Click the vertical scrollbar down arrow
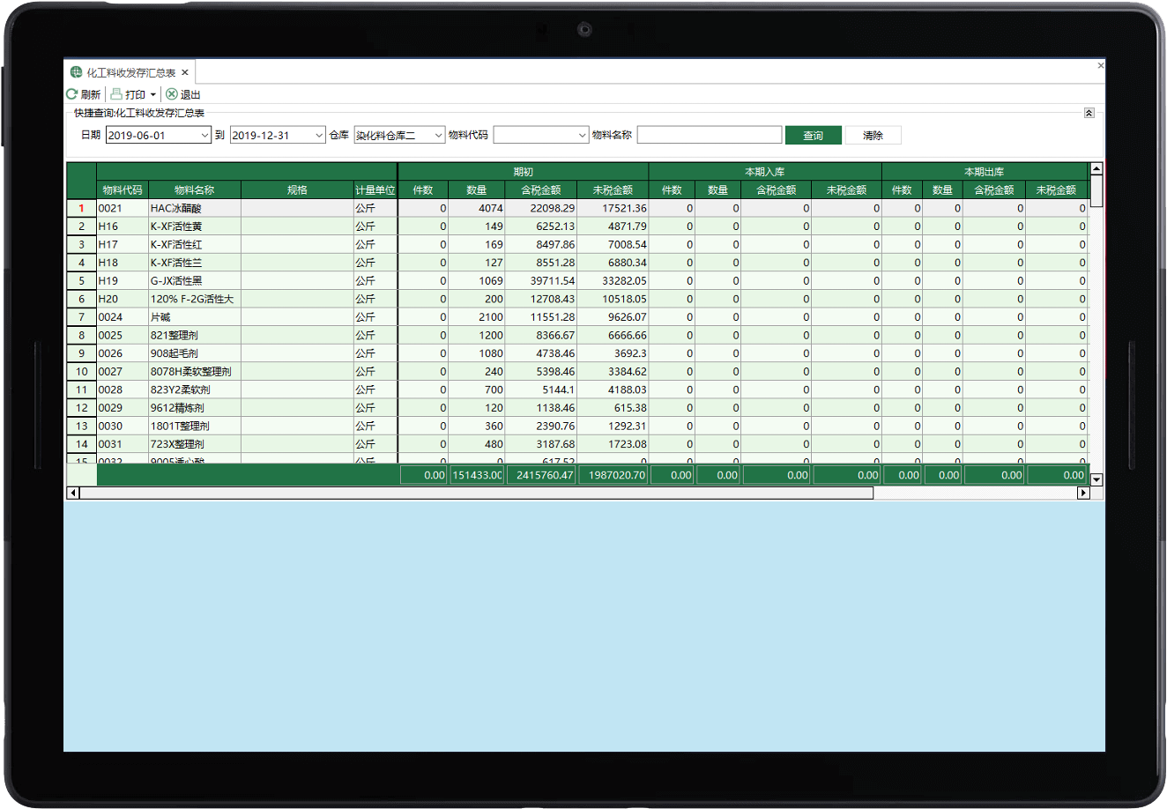Screen dimensions: 1167x809 [1096, 480]
